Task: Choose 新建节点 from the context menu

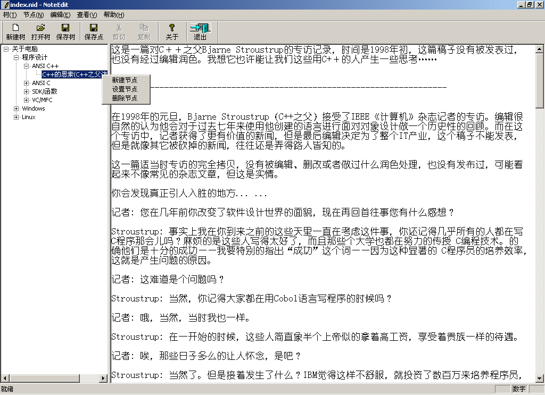Action: coord(125,80)
